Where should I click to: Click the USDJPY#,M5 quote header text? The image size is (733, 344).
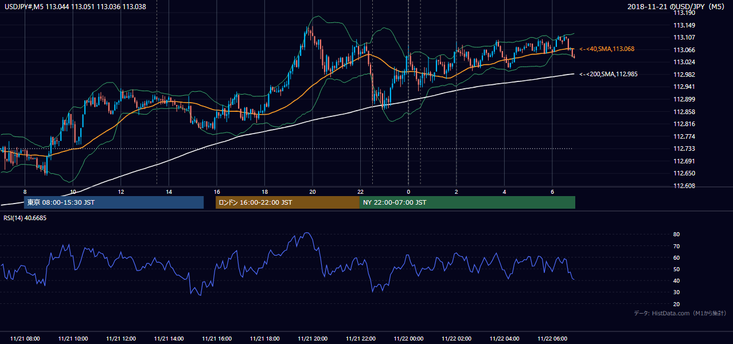coord(75,6)
